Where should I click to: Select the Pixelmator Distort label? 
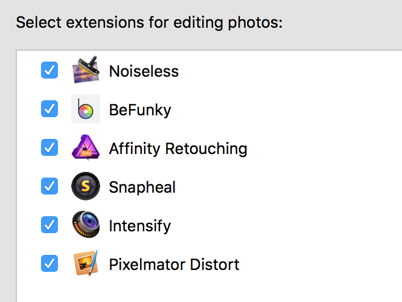click(174, 265)
